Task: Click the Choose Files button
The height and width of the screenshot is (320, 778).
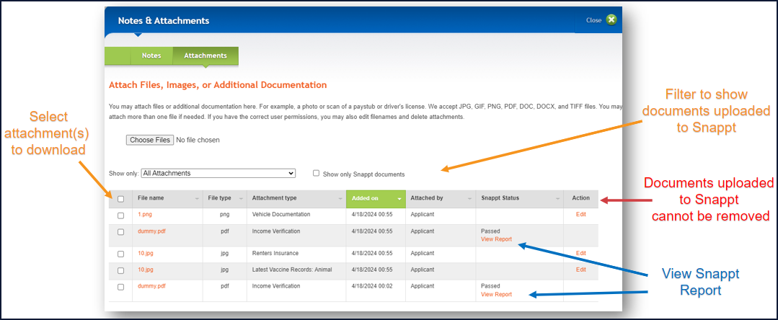Action: [x=150, y=140]
